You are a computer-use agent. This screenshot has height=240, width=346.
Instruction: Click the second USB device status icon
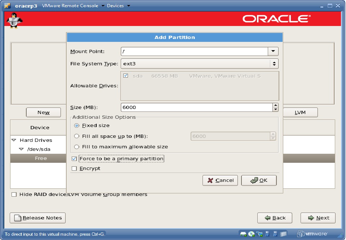275,234
